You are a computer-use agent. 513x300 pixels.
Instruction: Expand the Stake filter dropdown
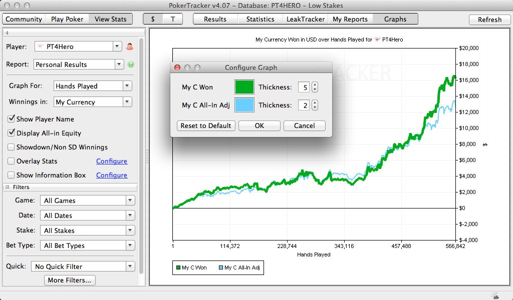point(87,230)
